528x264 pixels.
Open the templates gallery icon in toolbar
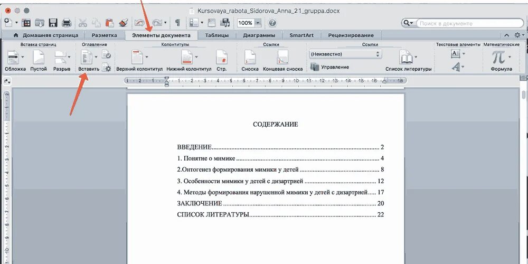[x=26, y=23]
